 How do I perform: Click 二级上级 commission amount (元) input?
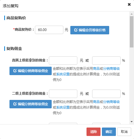63,94
